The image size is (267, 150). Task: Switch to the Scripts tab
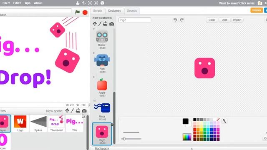pyautogui.click(x=98, y=11)
